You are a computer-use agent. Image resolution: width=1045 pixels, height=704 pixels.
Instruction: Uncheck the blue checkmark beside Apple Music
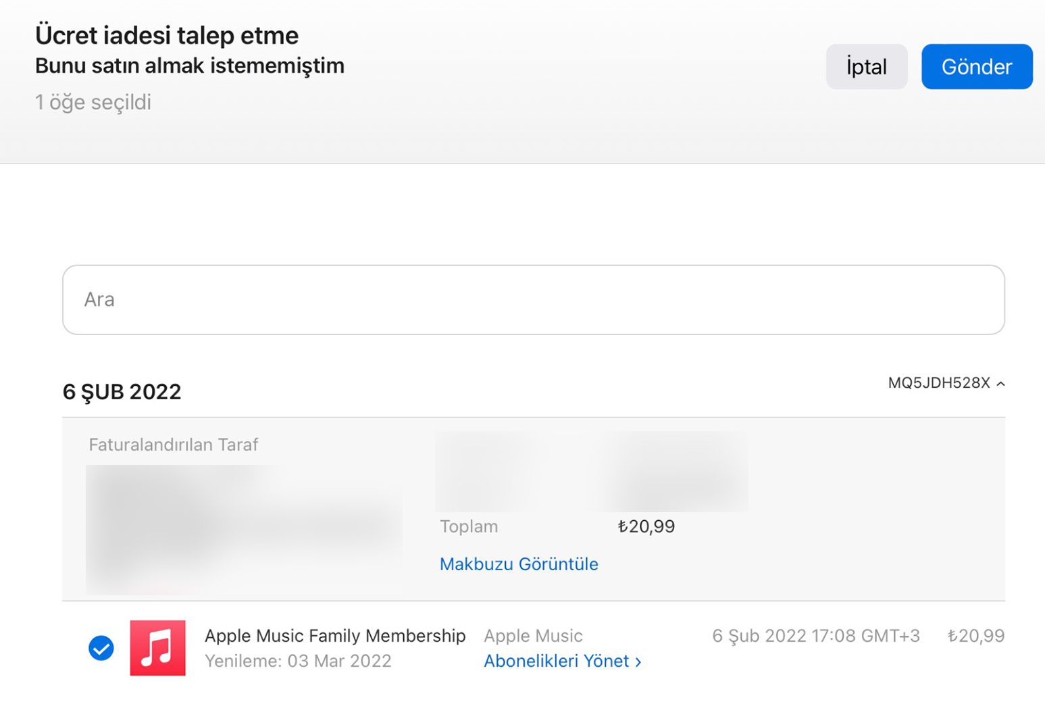pos(101,649)
